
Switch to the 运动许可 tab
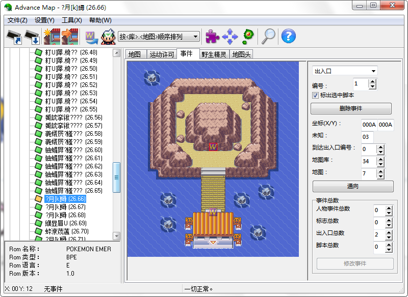162,54
